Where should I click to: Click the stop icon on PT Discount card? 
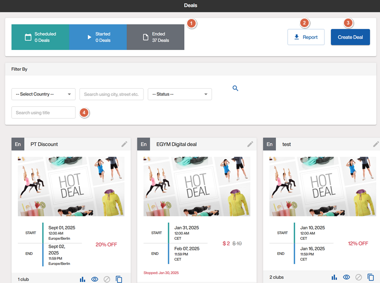pos(107,279)
